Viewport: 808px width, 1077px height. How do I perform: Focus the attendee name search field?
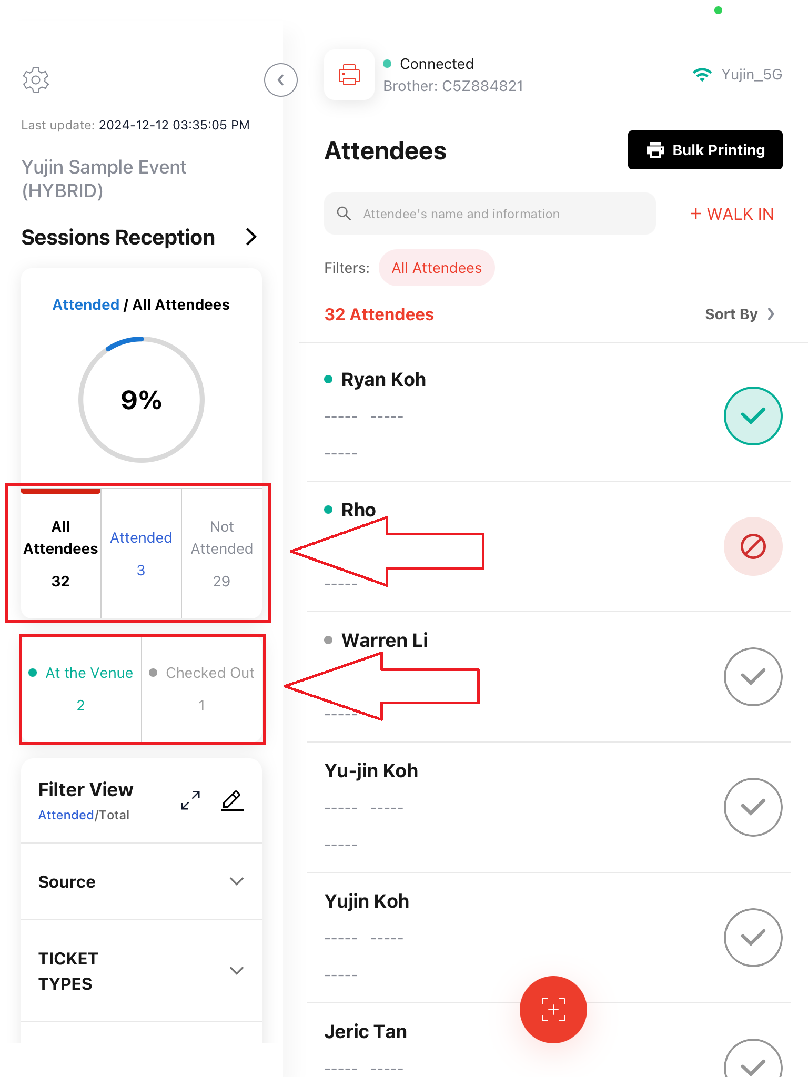coord(490,214)
